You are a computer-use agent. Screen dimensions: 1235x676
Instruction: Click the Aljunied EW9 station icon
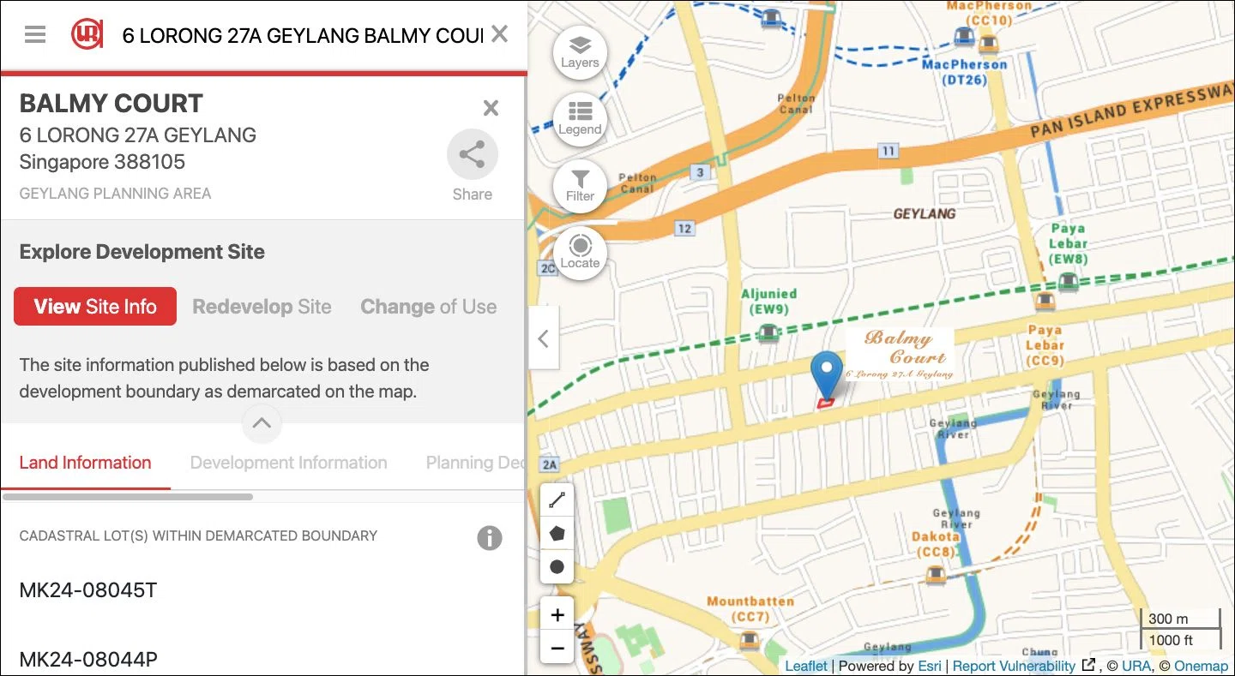click(x=769, y=332)
